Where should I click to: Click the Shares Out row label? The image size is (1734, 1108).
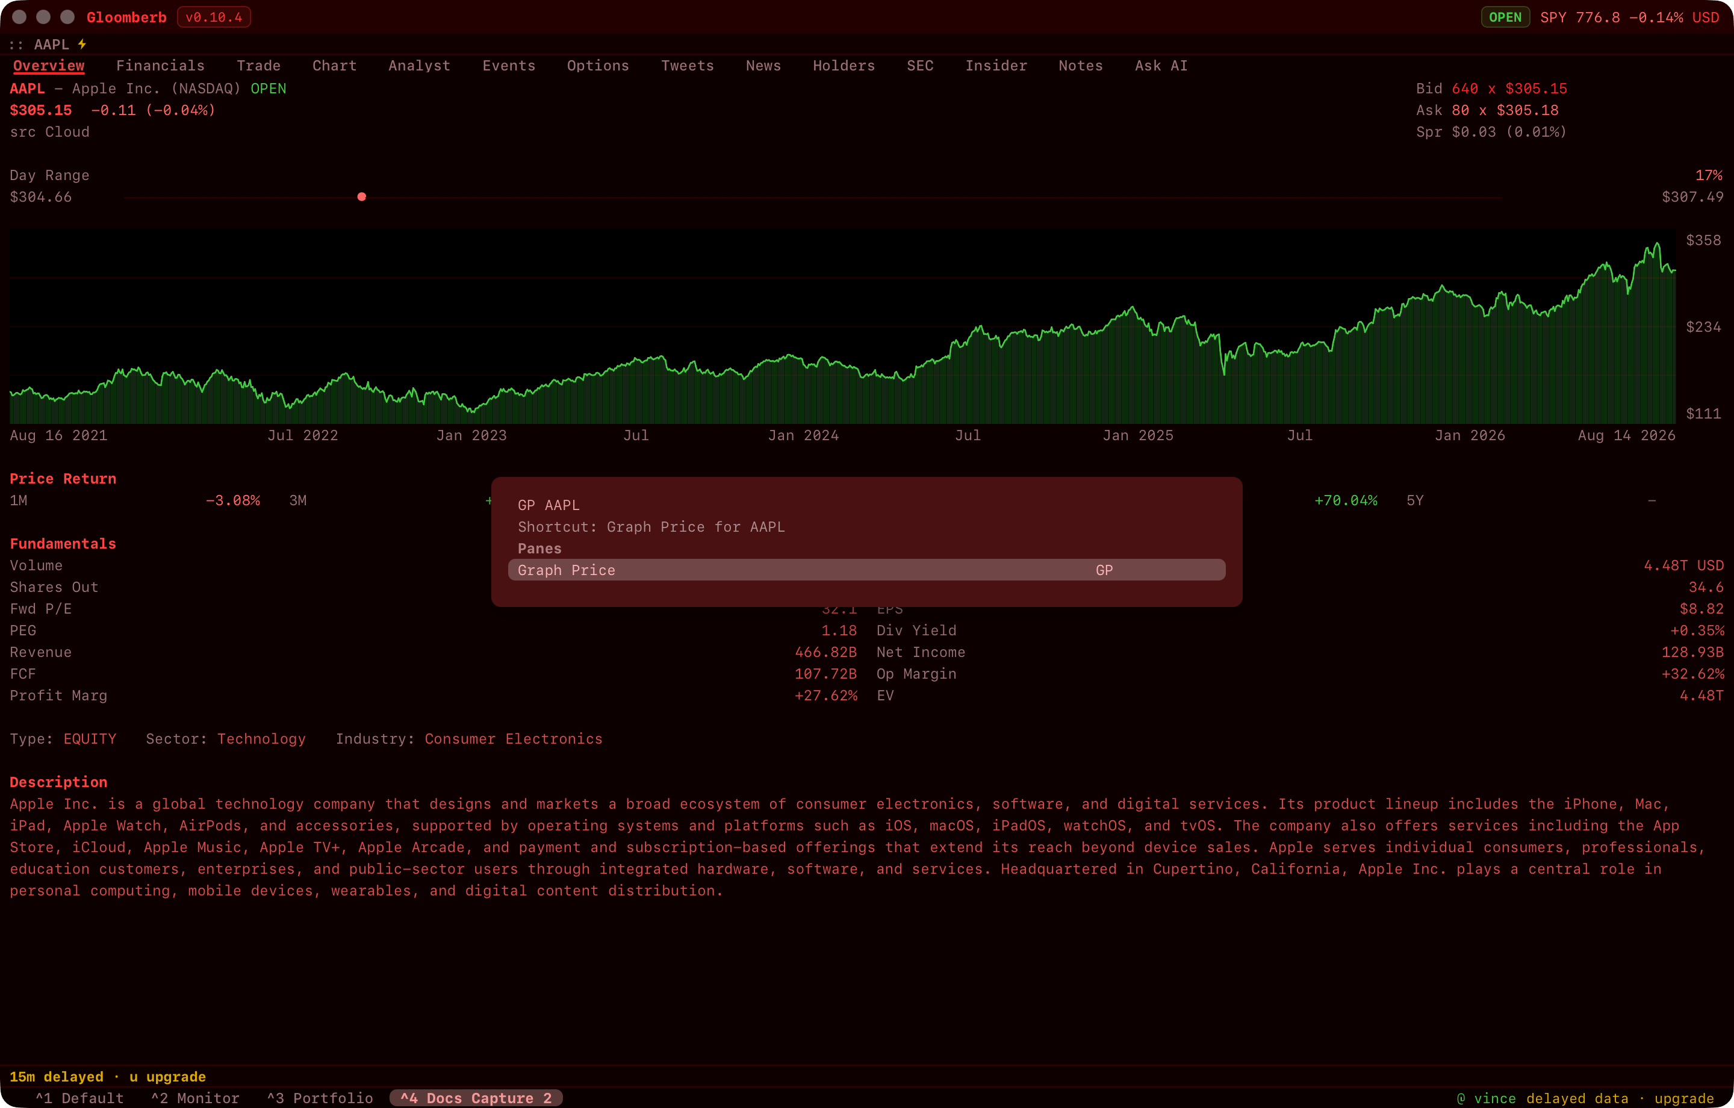(54, 587)
